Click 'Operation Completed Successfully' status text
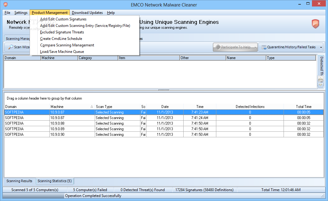This screenshot has width=328, height=201. click(93, 195)
